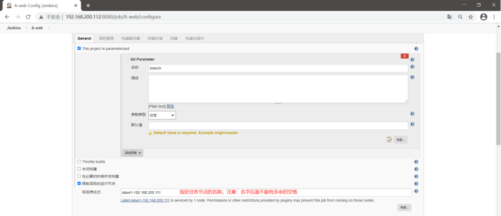Image resolution: width=501 pixels, height=216 pixels.
Task: Click 高级 button in Git Parameter section
Action: click(400, 140)
